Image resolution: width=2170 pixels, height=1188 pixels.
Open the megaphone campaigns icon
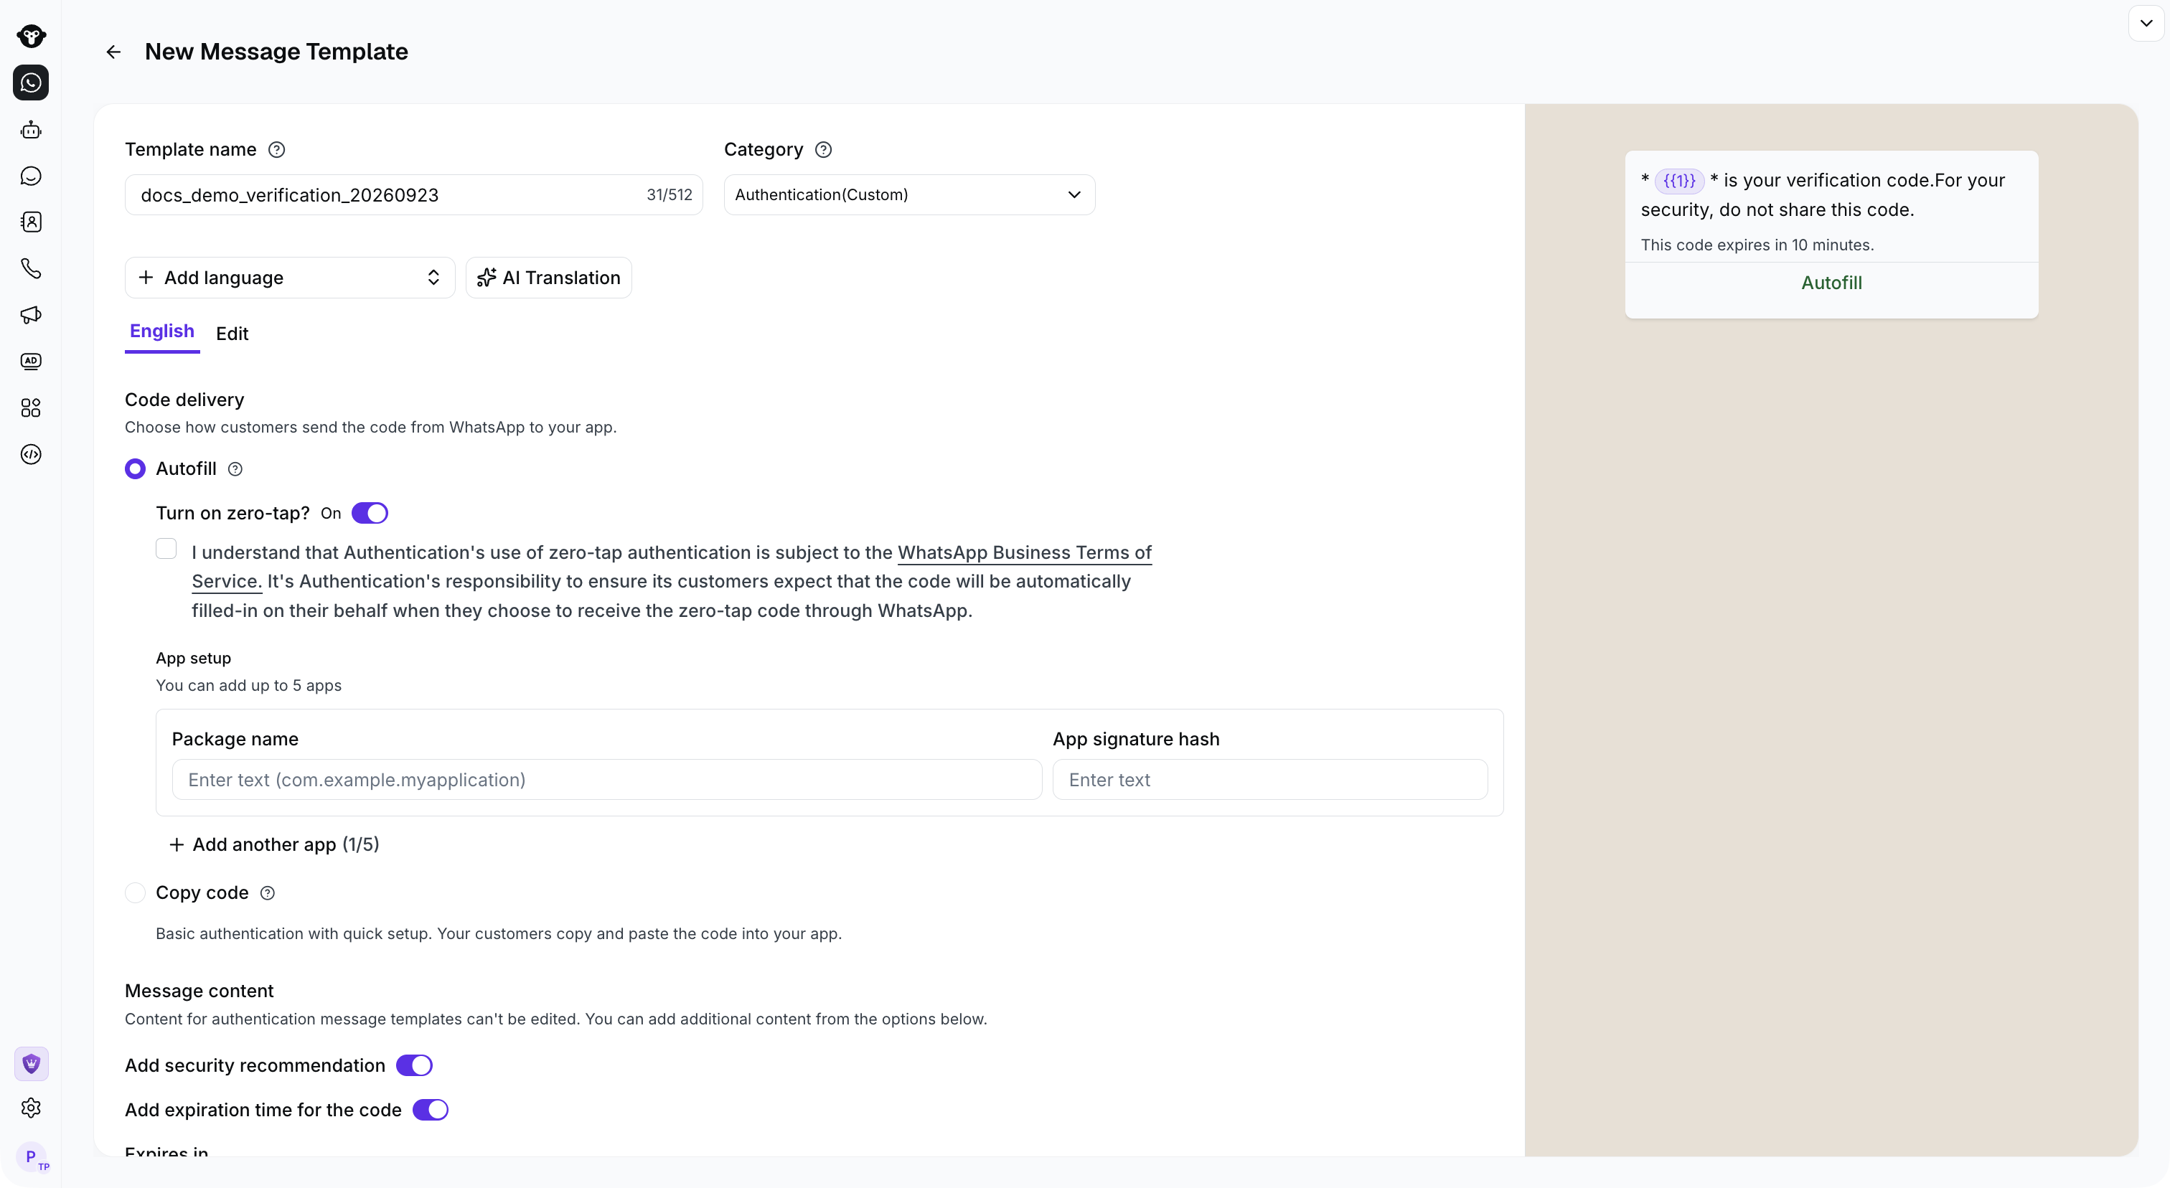tap(31, 315)
